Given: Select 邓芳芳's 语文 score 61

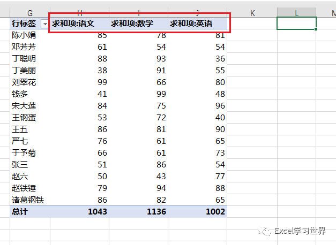Looking at the screenshot, I should coord(79,47).
